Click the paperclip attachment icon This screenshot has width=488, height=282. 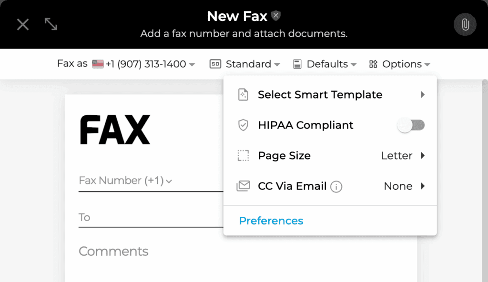point(465,24)
